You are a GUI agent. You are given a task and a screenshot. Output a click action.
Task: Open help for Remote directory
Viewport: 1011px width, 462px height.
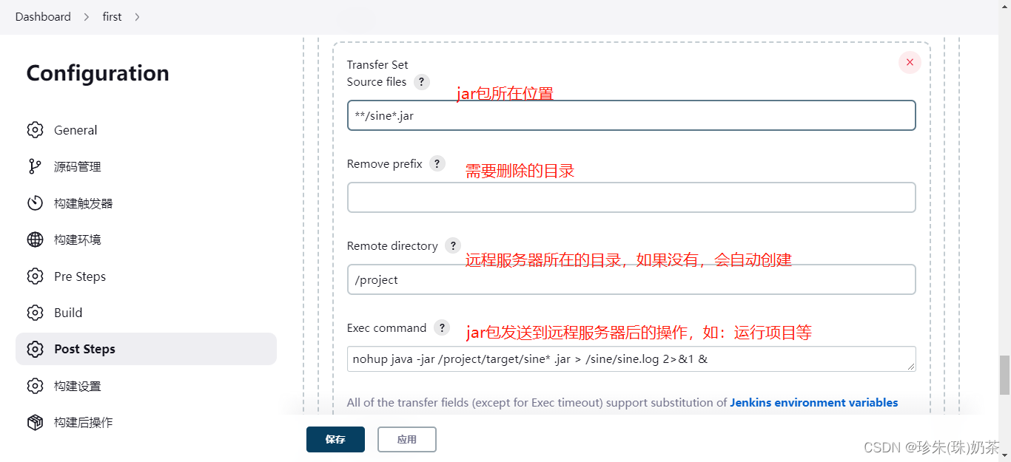[x=453, y=246]
